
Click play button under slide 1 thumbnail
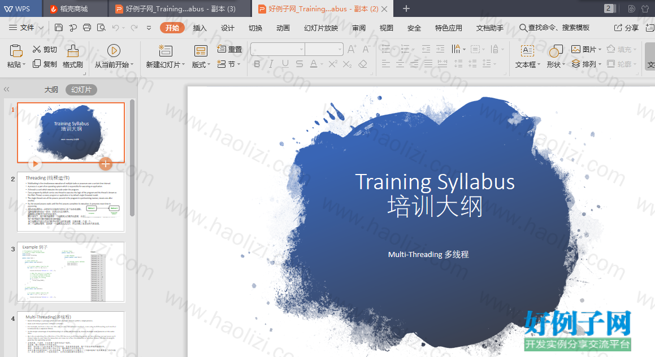(35, 164)
